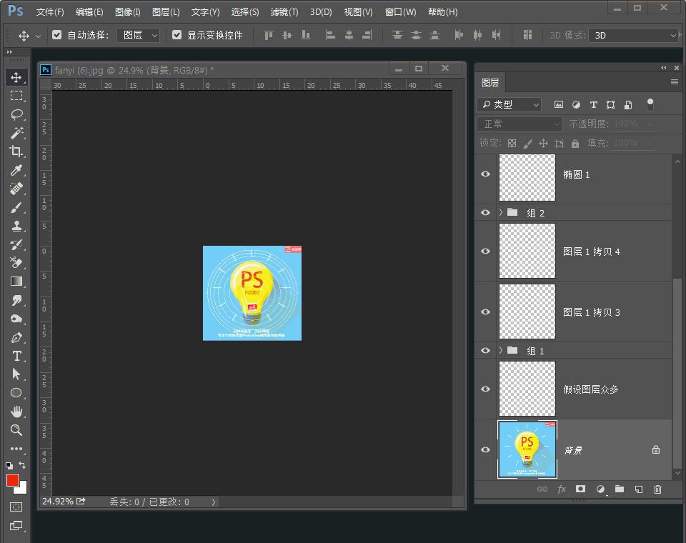Add a layer mask from the Layers panel
This screenshot has height=543, width=686.
(x=581, y=489)
